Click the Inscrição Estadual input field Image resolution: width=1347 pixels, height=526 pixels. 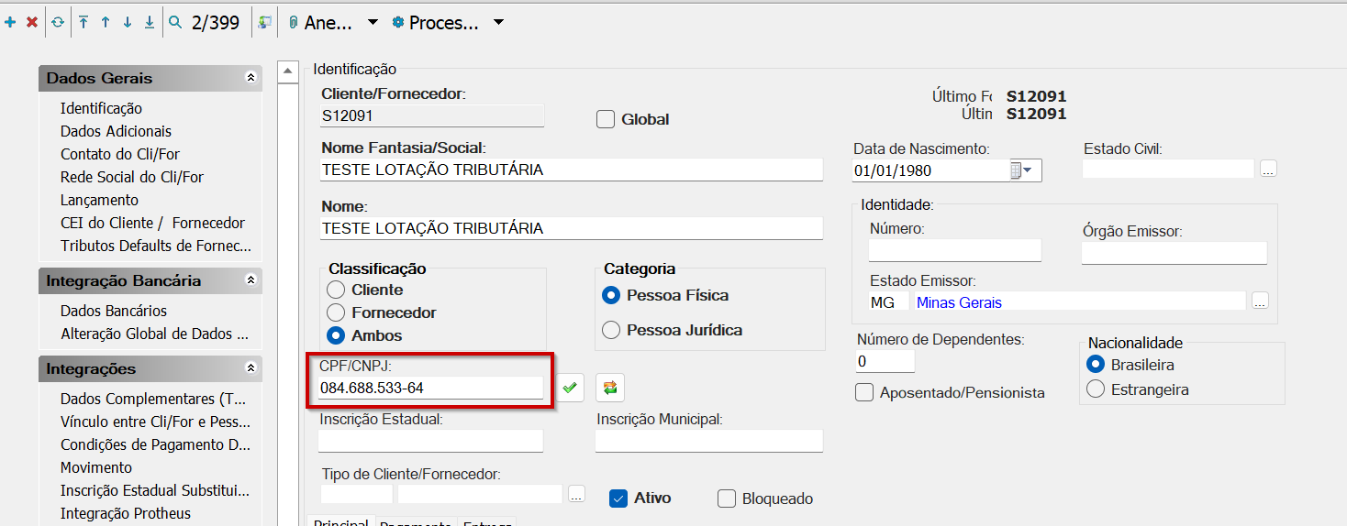430,441
